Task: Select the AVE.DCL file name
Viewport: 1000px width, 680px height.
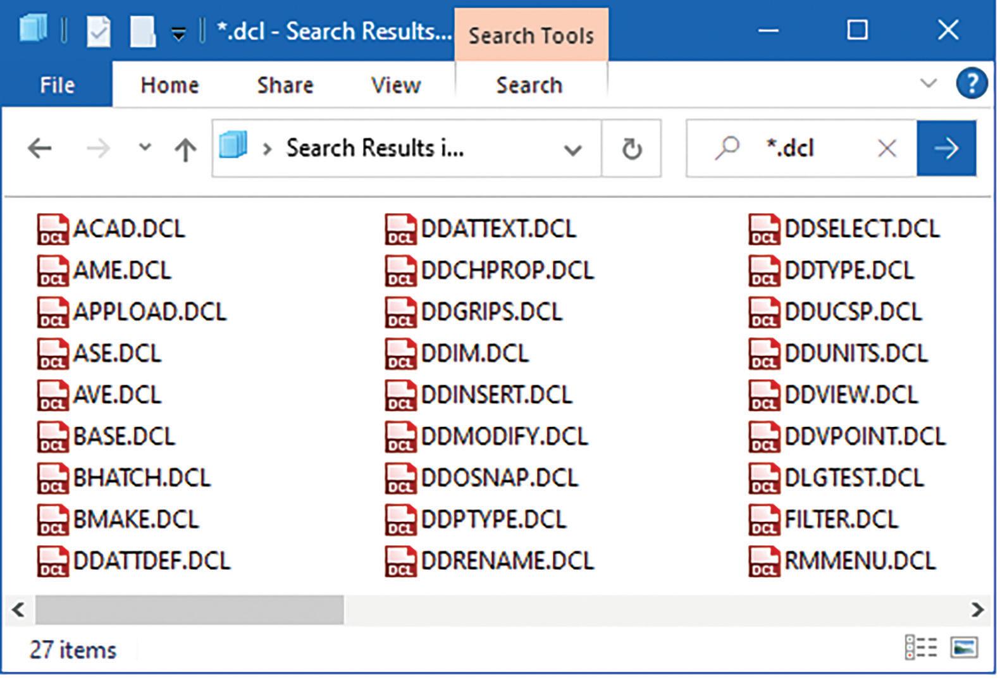Action: point(117,395)
